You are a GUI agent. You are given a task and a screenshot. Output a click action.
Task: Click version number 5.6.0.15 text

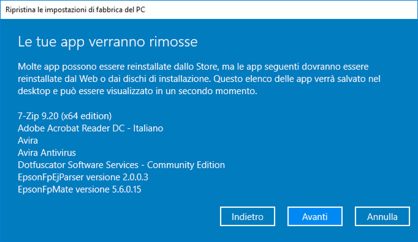[x=125, y=189]
